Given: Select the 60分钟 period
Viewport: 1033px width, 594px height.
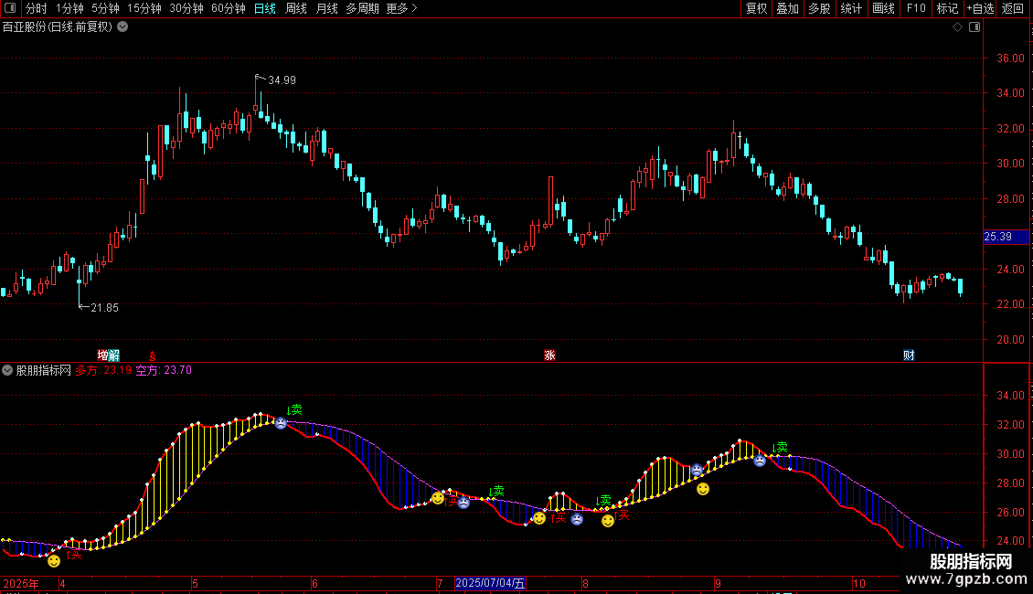Looking at the screenshot, I should (x=228, y=8).
